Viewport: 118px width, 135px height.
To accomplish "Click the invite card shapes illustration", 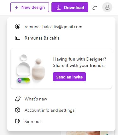I will (x=31, y=69).
